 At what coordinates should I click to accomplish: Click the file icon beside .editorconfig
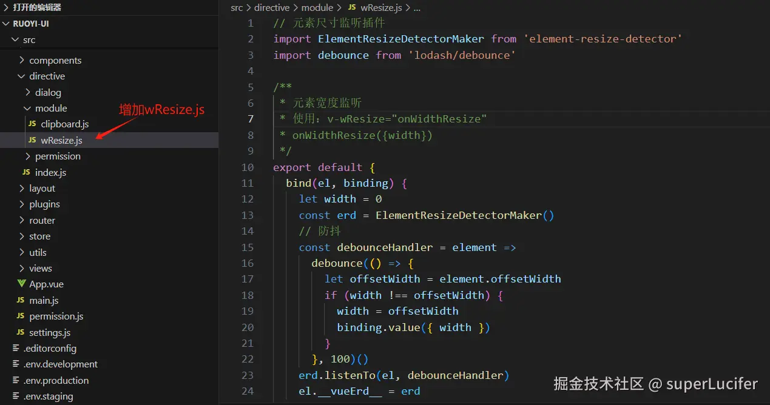point(16,349)
